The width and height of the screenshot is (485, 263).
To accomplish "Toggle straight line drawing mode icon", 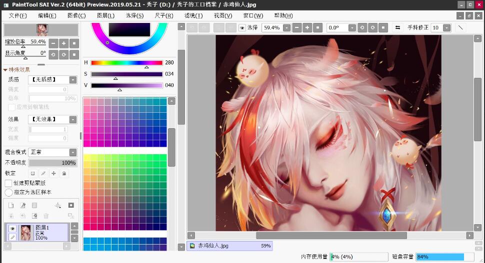I will (x=460, y=28).
